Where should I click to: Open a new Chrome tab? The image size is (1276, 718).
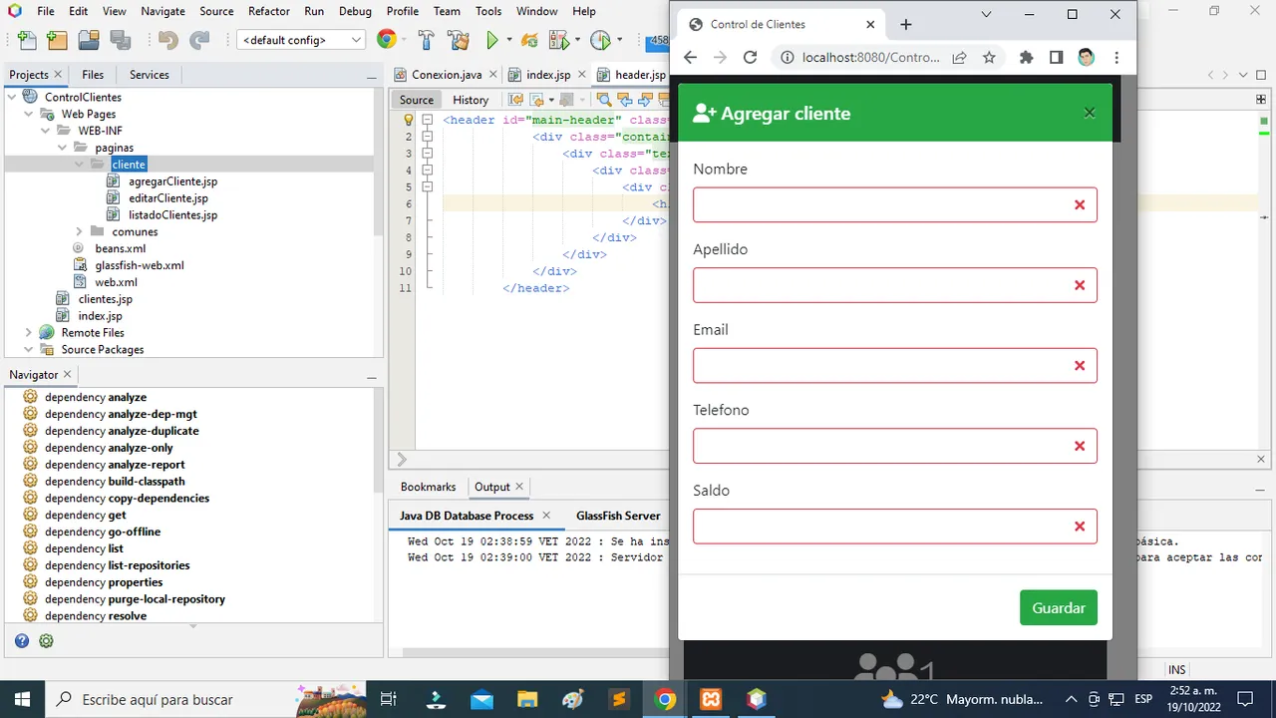906,24
